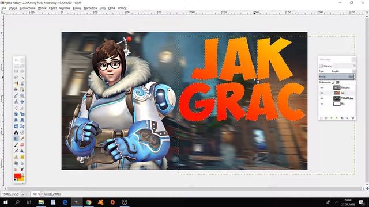This screenshot has height=207, width=369.
Task: Select the Crop tool
Action: pyautogui.click(x=22, y=108)
